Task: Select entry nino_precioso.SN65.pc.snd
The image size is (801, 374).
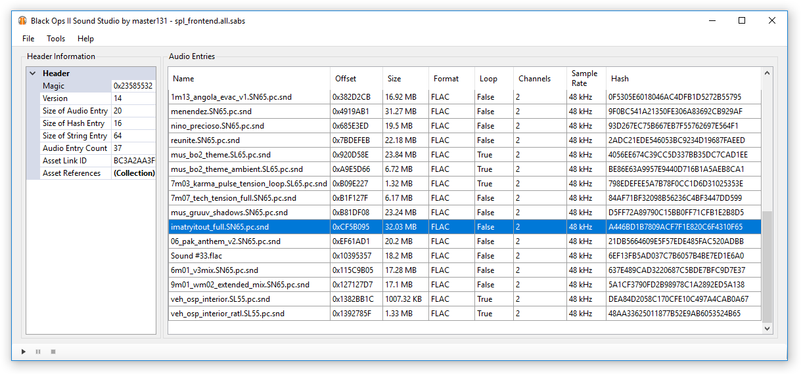Action: (465, 126)
